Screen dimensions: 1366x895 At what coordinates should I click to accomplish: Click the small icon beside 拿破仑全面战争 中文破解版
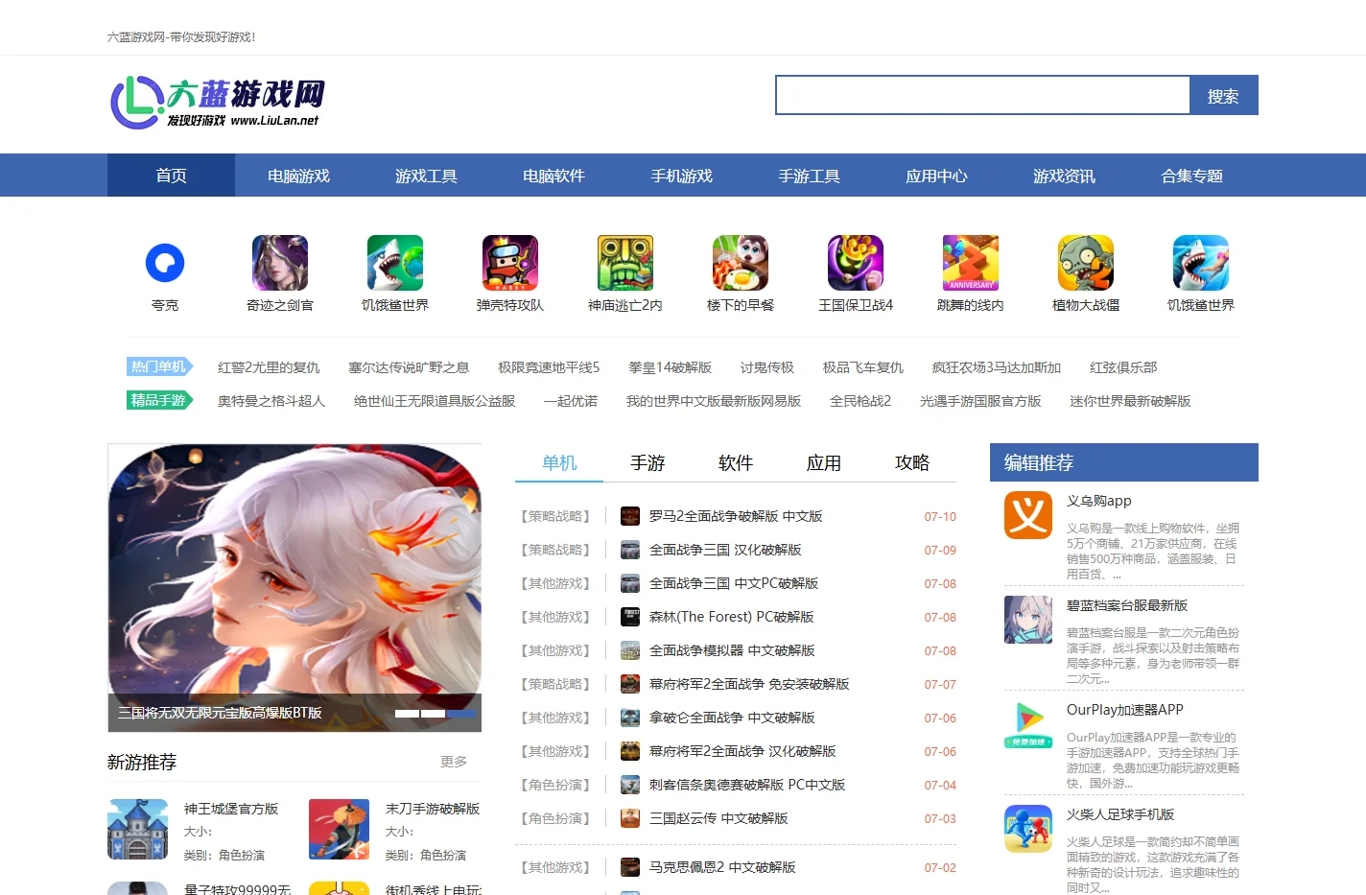630,718
